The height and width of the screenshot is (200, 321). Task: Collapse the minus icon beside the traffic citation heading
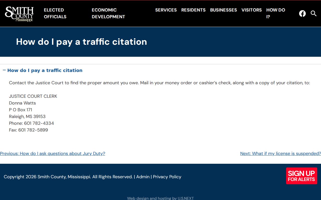[4, 70]
